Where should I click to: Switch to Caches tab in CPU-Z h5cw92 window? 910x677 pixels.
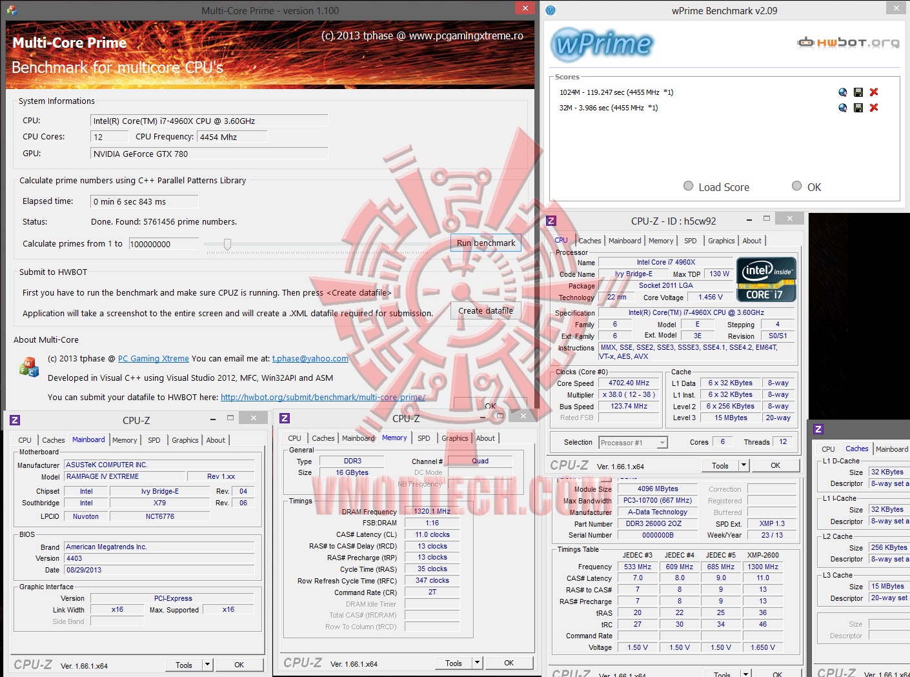tap(589, 241)
